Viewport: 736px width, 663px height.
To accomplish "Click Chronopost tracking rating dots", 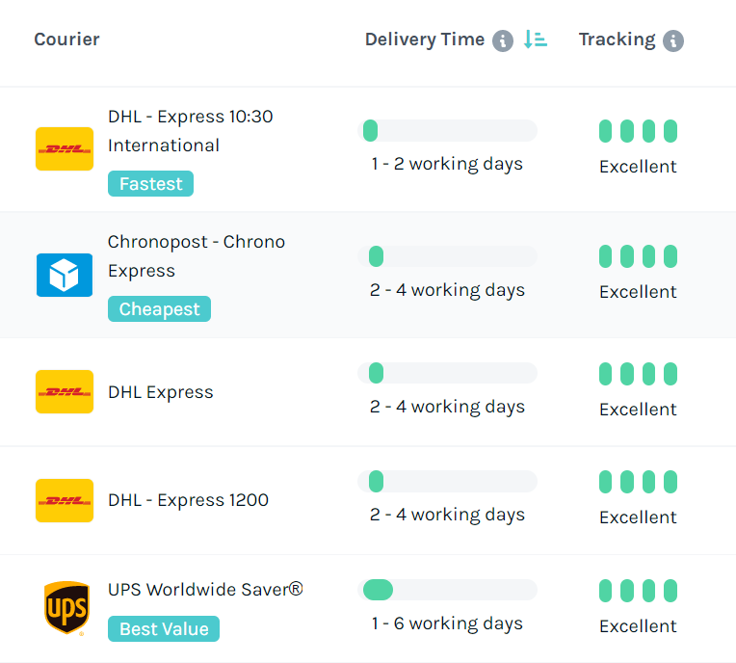I will 638,256.
